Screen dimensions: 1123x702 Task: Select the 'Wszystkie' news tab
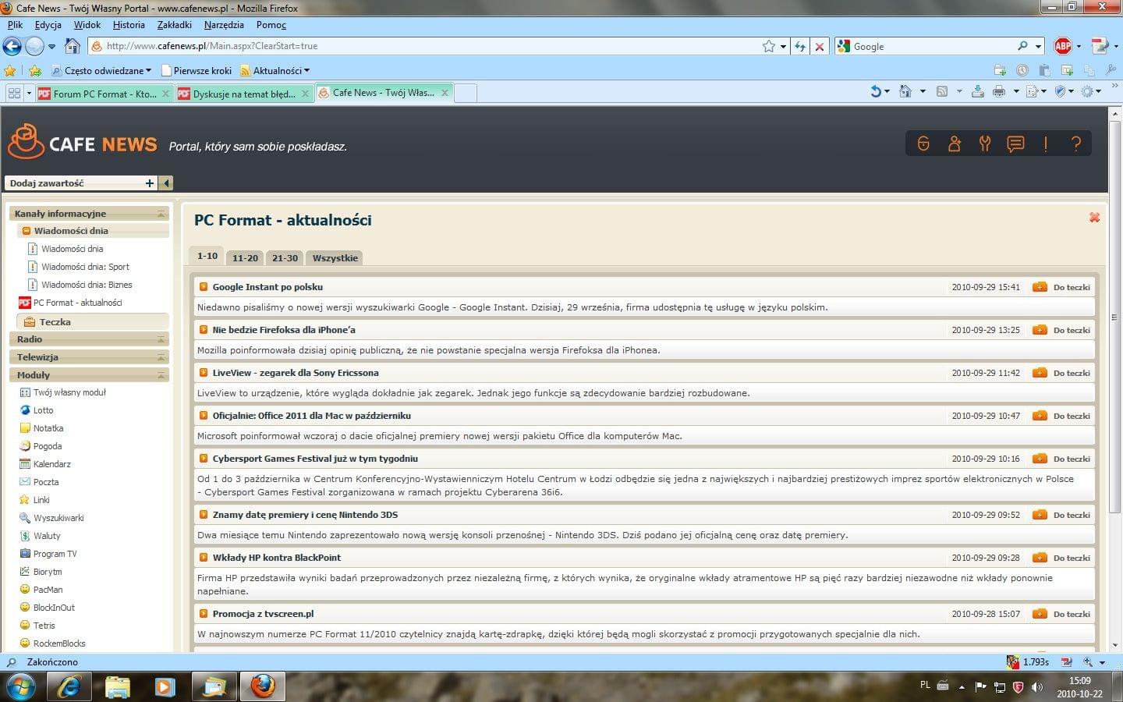(335, 258)
